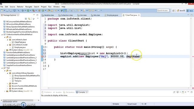Open the Project menu
The image size is (194, 109).
pyautogui.click(x=44, y=7)
